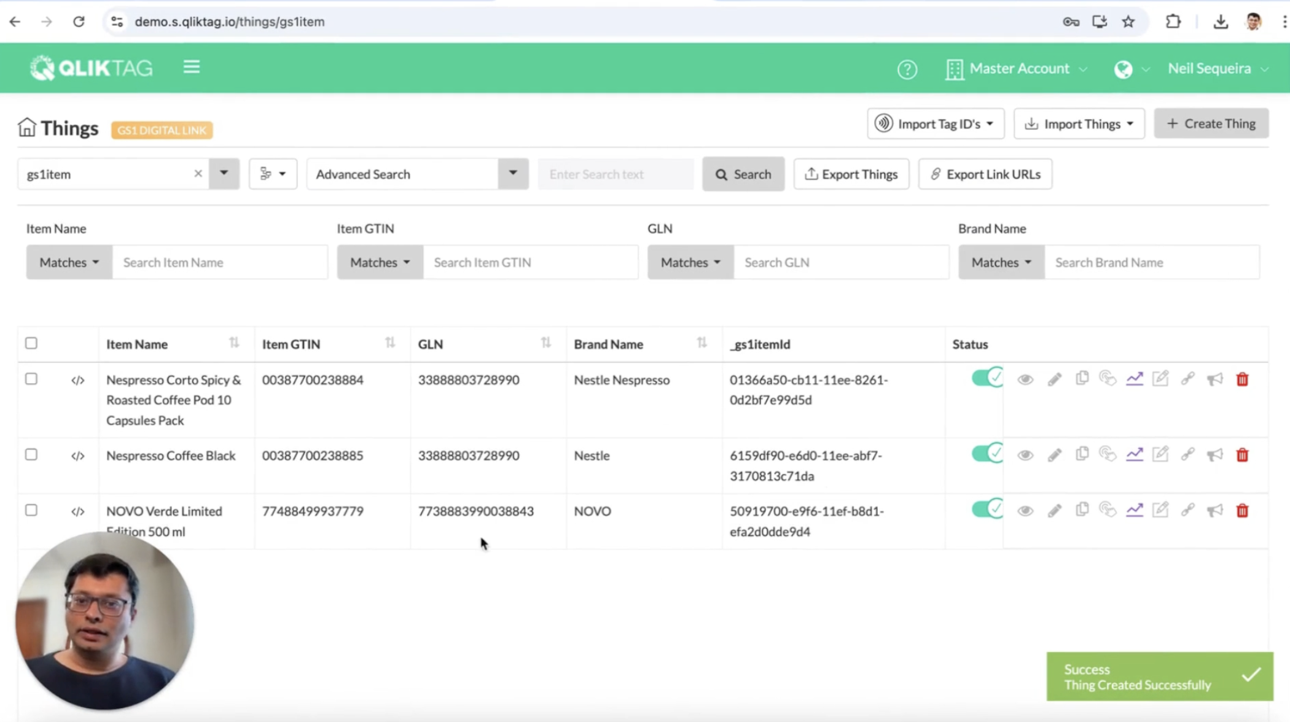Click the delete trash icon for NOVO Verde item

[1242, 511]
